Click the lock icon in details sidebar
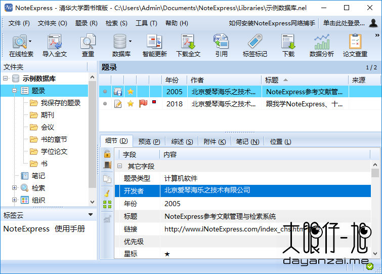 107,154
